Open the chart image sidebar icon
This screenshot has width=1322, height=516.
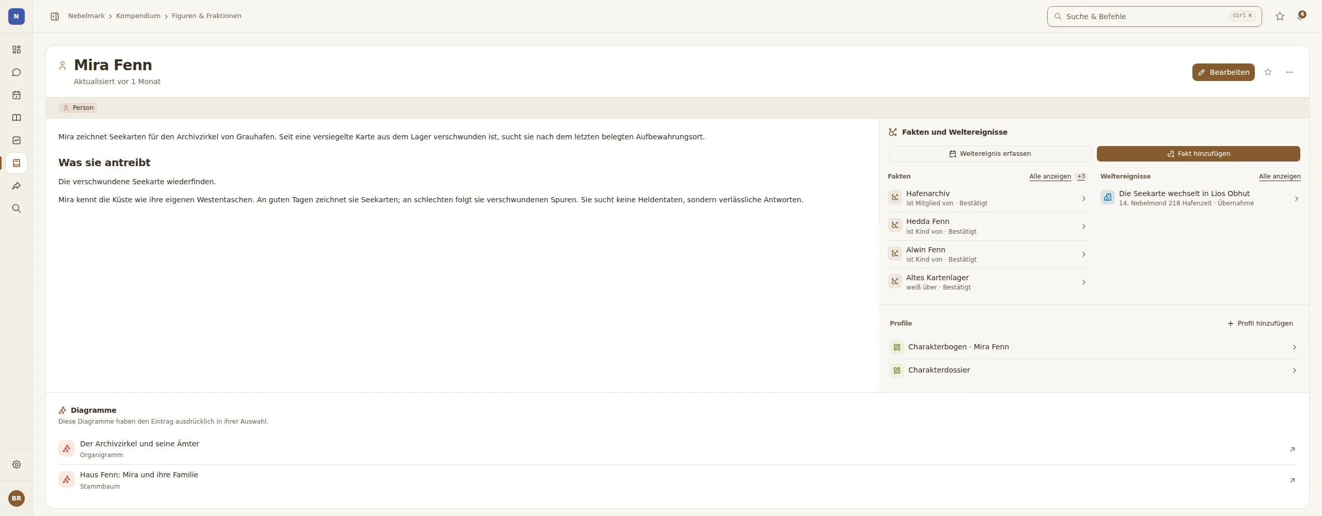tap(17, 140)
